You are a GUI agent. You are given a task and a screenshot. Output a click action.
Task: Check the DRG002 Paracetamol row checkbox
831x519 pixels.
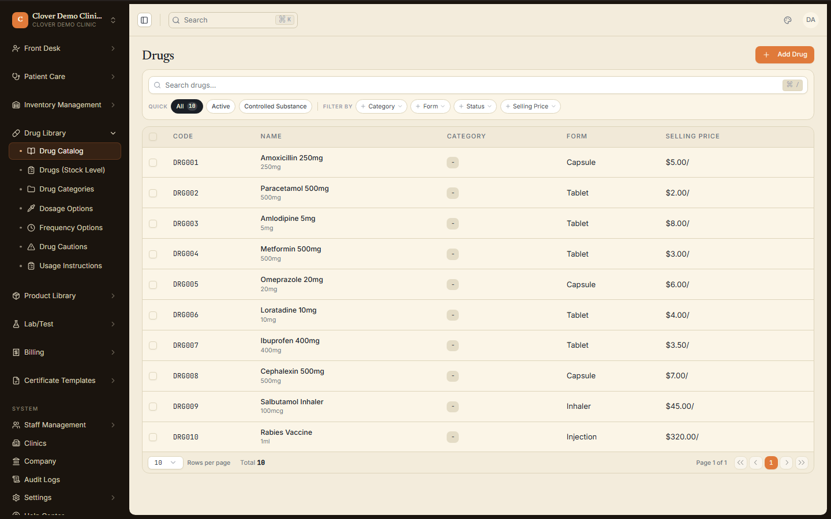click(x=153, y=193)
